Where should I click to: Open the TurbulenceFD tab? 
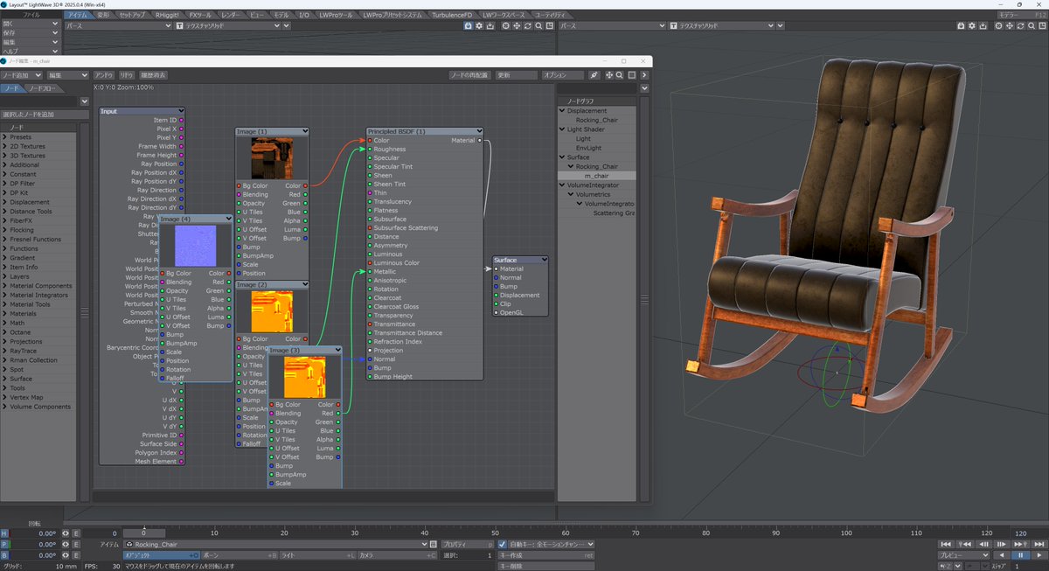pyautogui.click(x=452, y=15)
